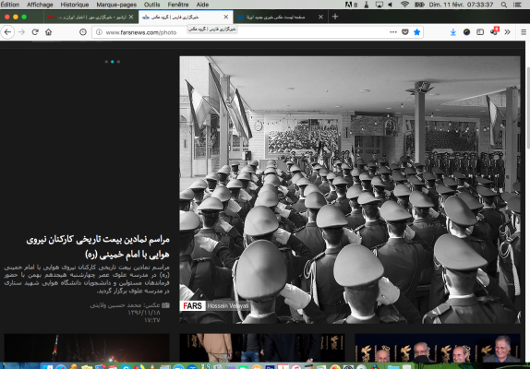530x369 pixels.
Task: Open the Historique menu
Action: click(75, 5)
